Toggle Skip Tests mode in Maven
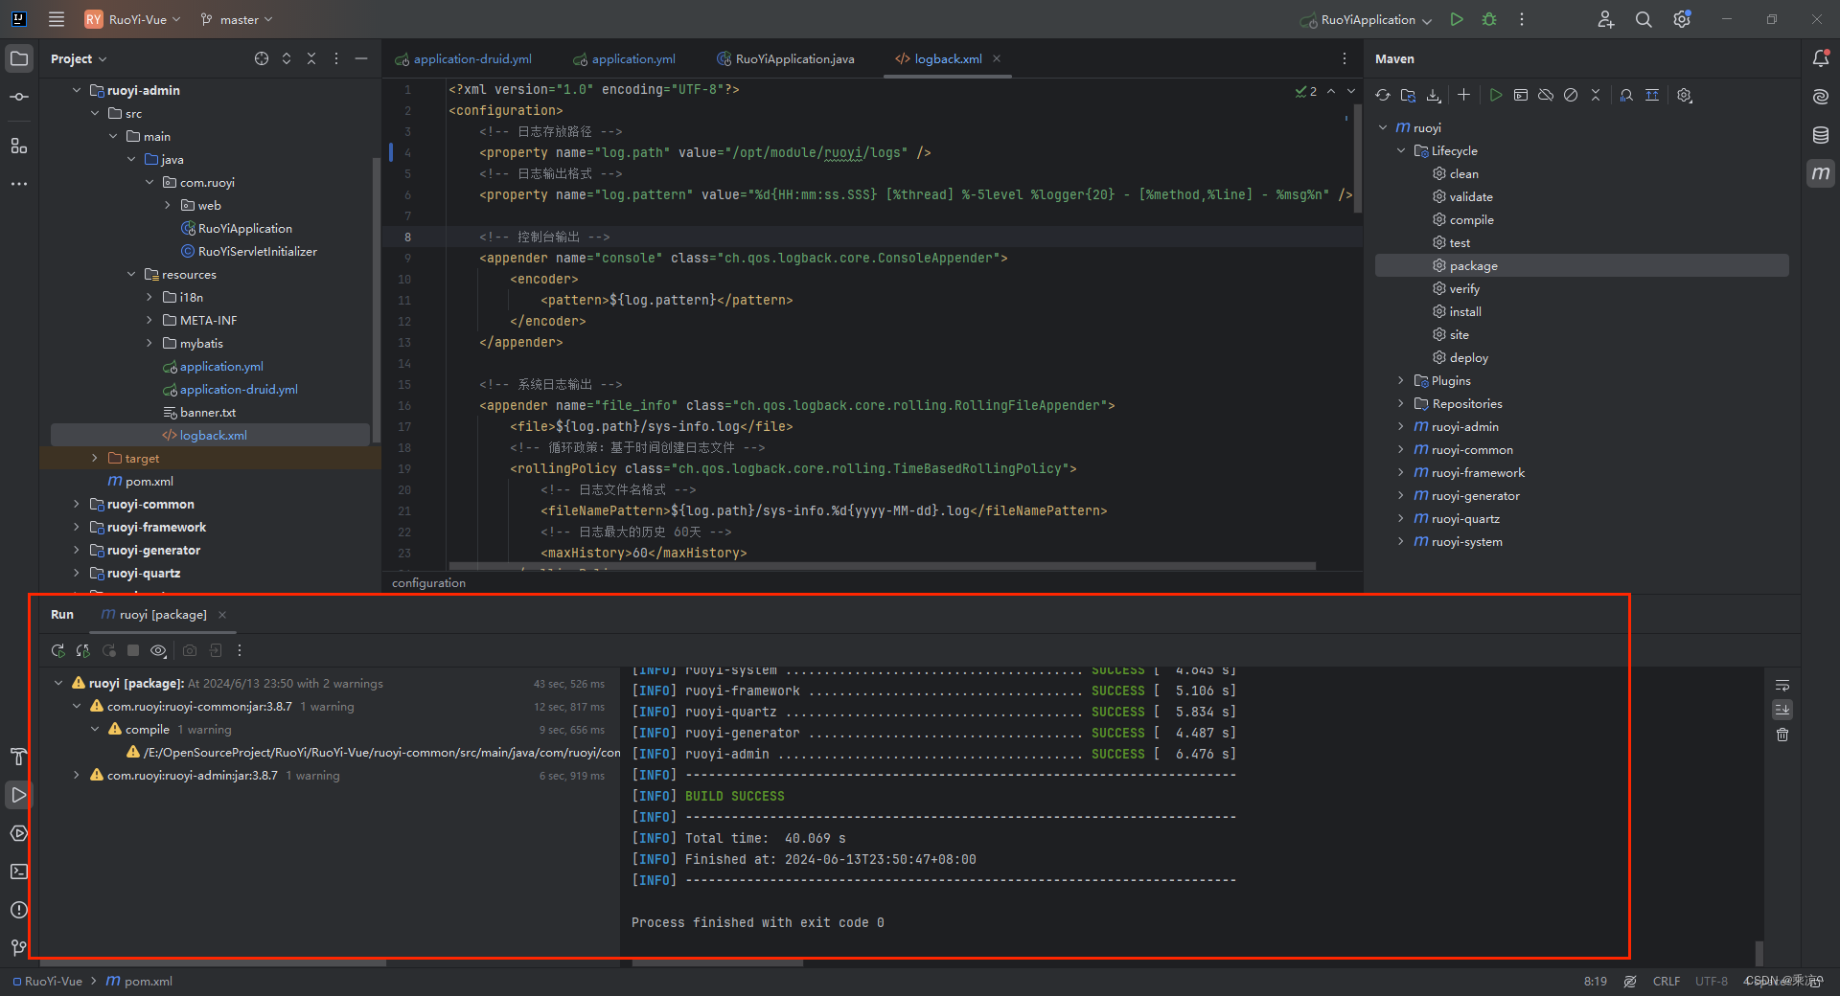Viewport: 1840px width, 996px height. 1571,95
